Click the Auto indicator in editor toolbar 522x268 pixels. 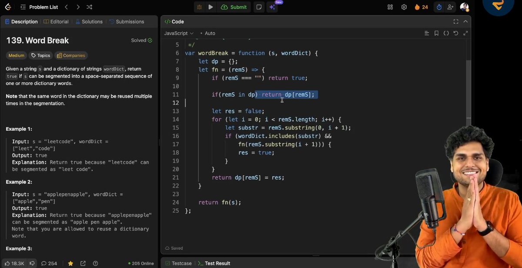coord(207,33)
